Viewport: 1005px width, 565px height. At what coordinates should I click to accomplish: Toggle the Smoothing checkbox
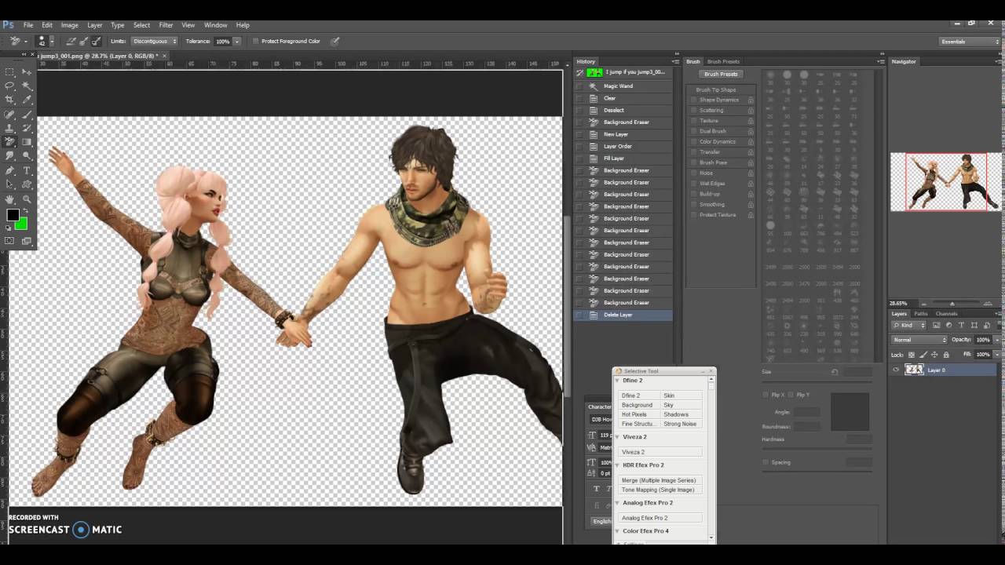[694, 204]
